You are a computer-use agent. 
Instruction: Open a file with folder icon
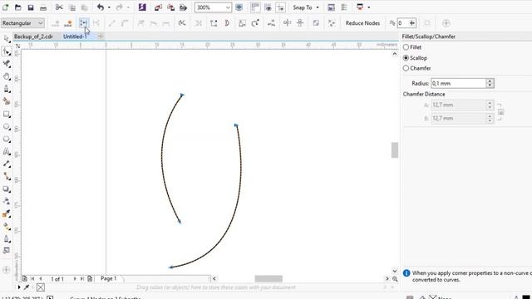18,7
